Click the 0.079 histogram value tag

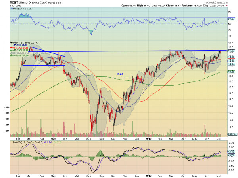(x=231, y=155)
